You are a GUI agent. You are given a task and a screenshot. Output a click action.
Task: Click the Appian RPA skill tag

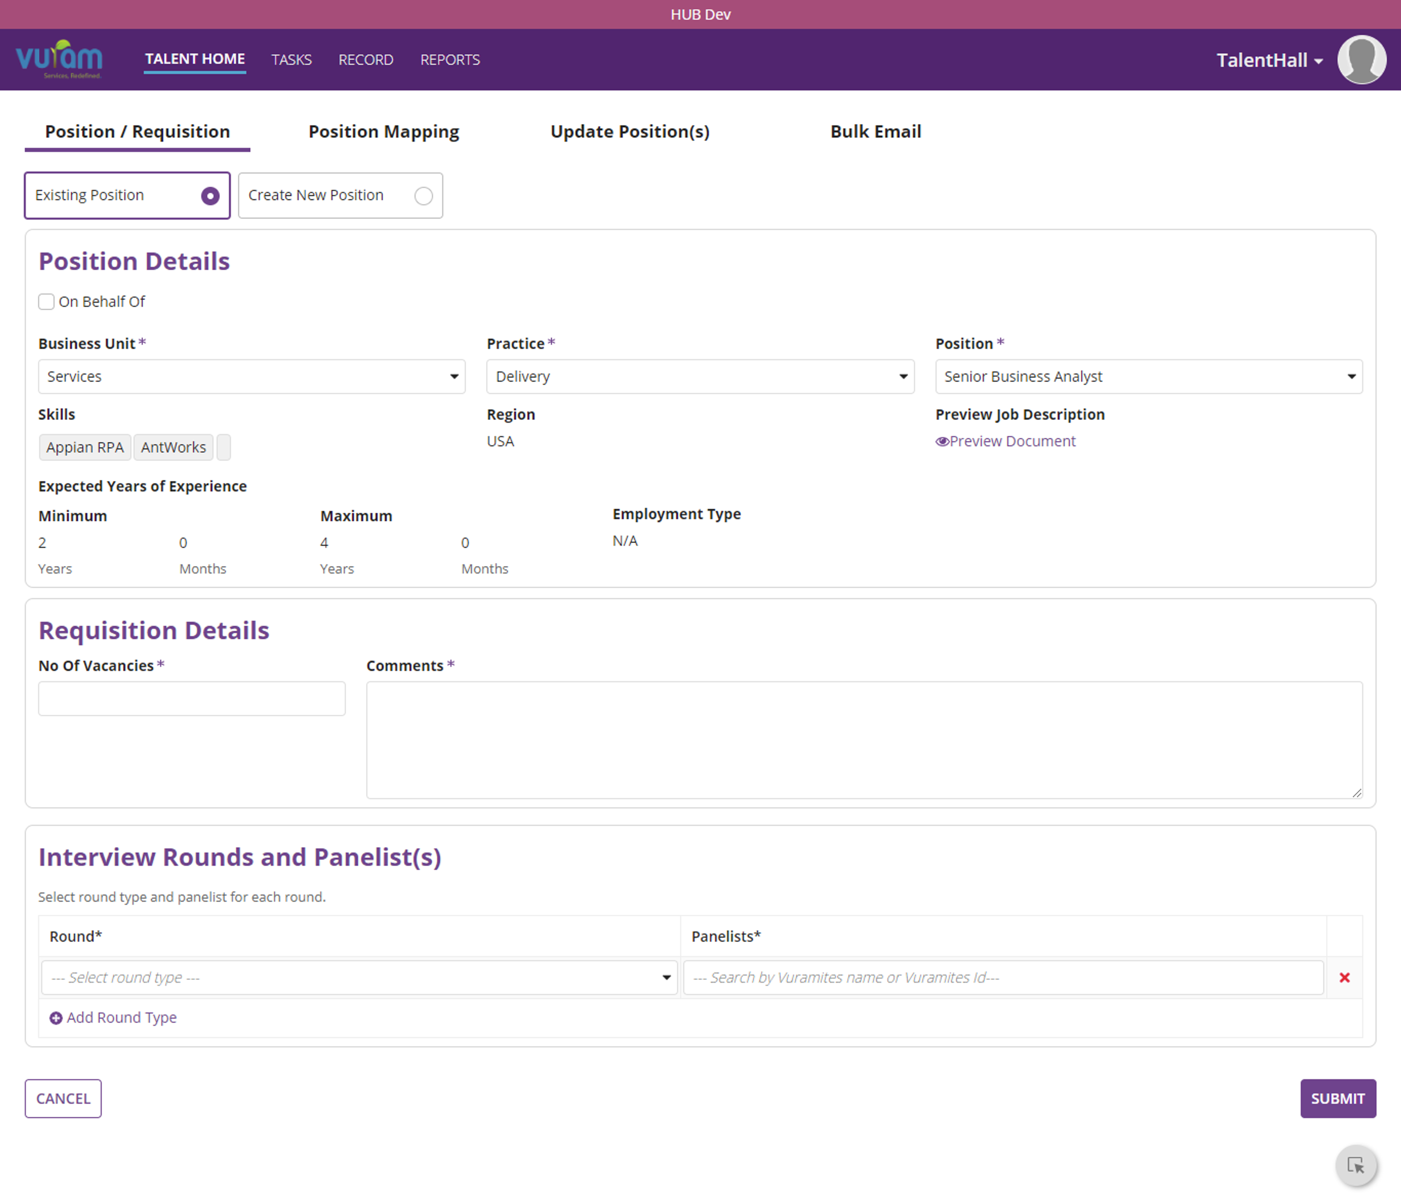pos(85,448)
